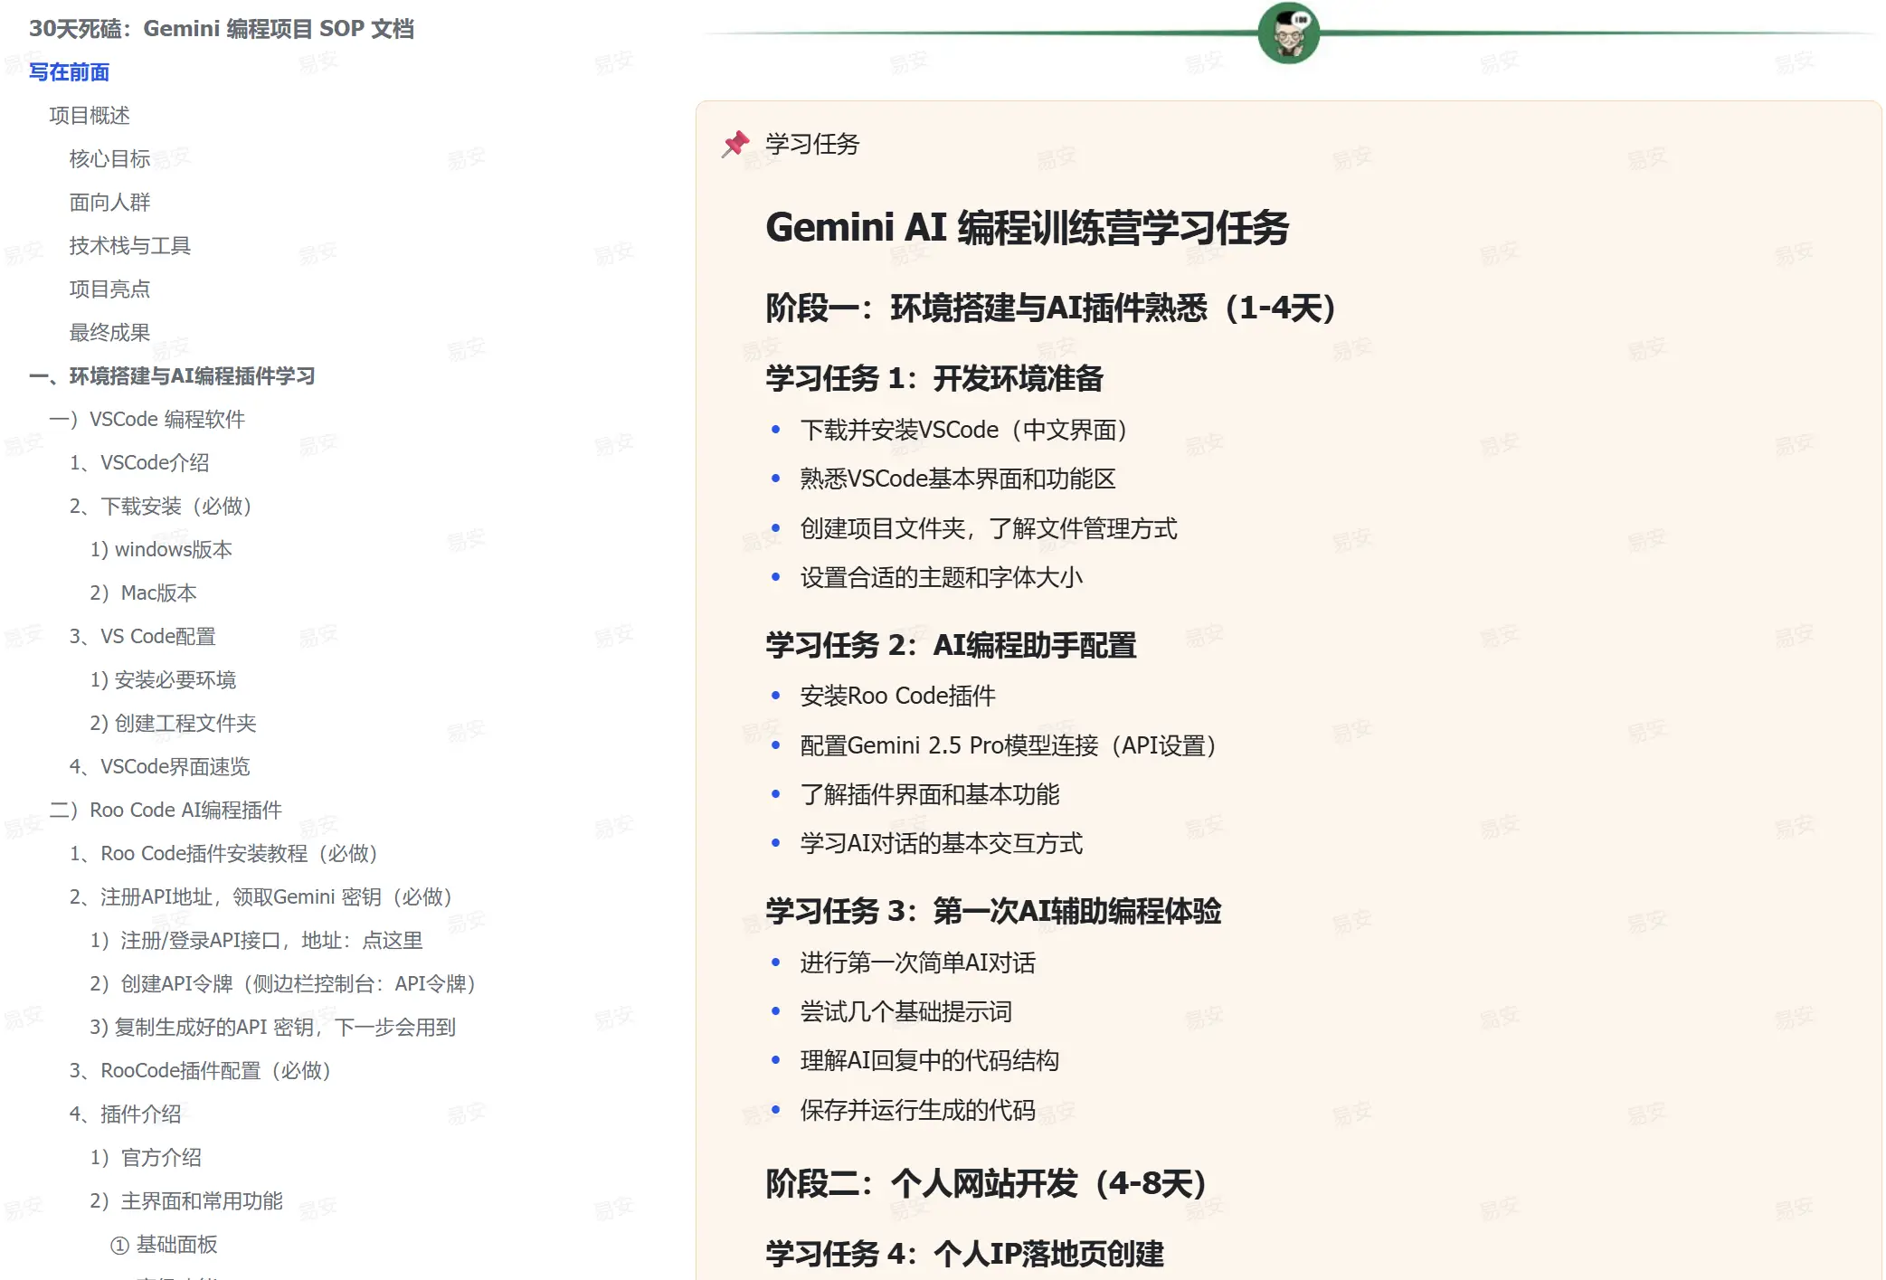1886x1280 pixels.
Task: Jump to 2）Mac版本
Action: 143,593
